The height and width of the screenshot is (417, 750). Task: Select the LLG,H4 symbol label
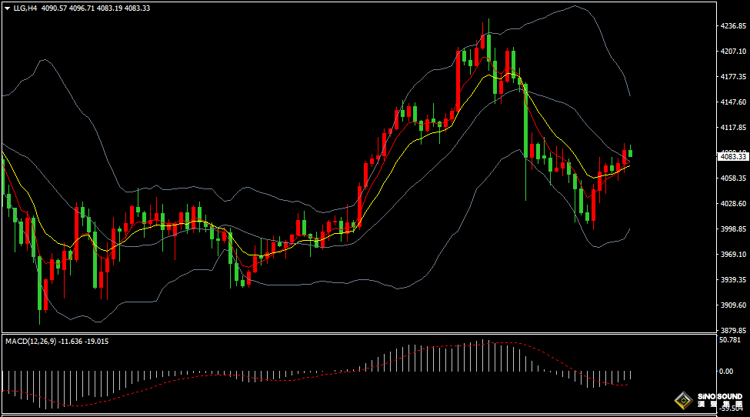click(25, 8)
